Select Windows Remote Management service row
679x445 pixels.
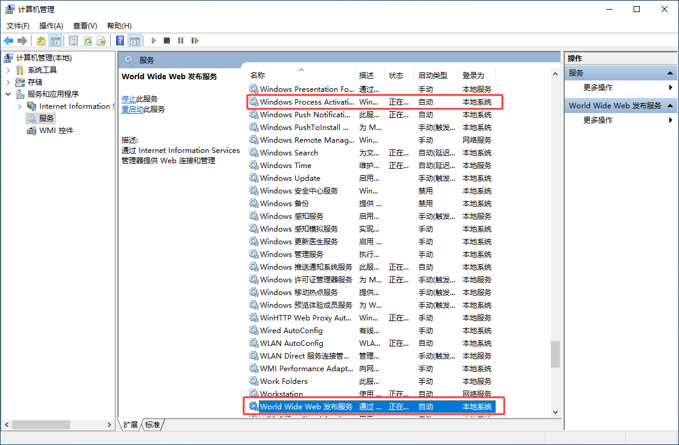[371, 140]
